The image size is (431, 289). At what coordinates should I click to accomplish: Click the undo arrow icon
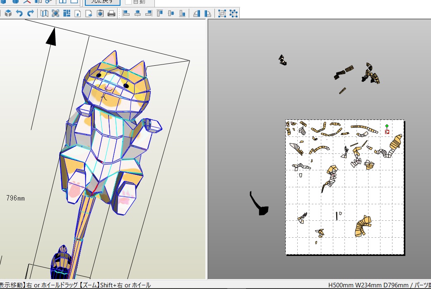[19, 13]
